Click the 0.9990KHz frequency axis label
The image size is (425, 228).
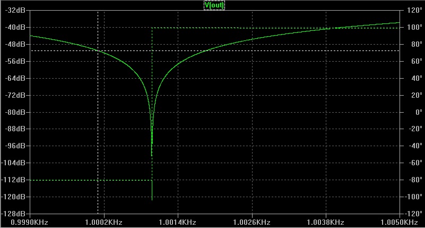pos(30,223)
